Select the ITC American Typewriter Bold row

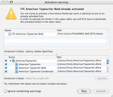55,34
